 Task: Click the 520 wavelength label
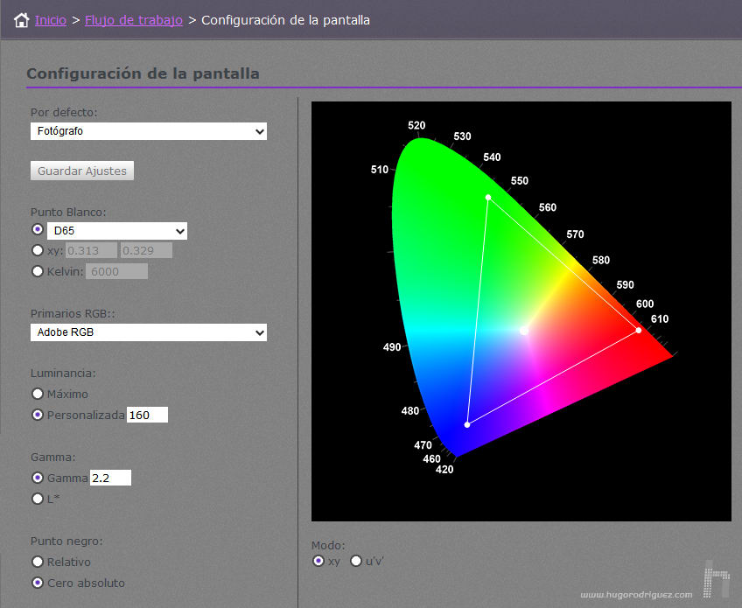click(416, 125)
